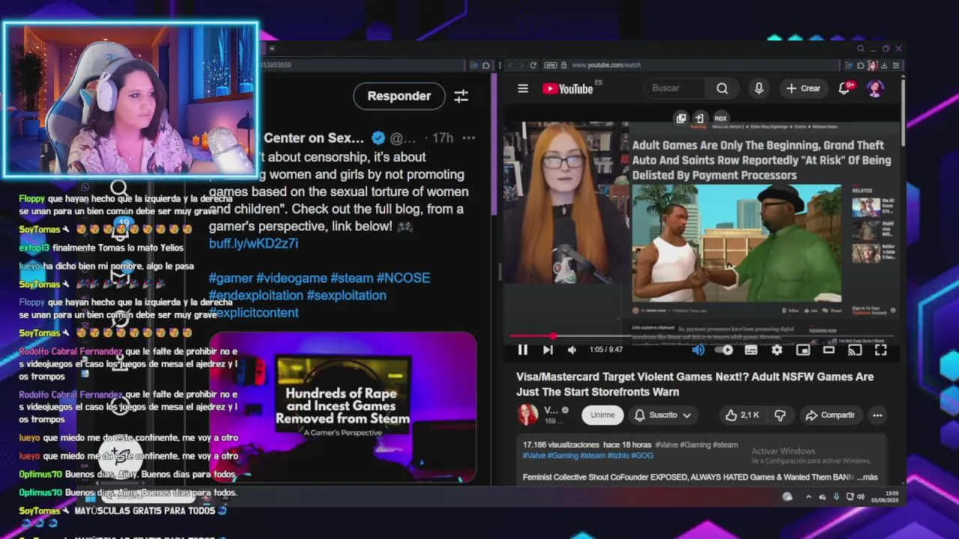Click the browser profile picture in YouTube window toolbar
The width and height of the screenshot is (959, 539).
[873, 65]
